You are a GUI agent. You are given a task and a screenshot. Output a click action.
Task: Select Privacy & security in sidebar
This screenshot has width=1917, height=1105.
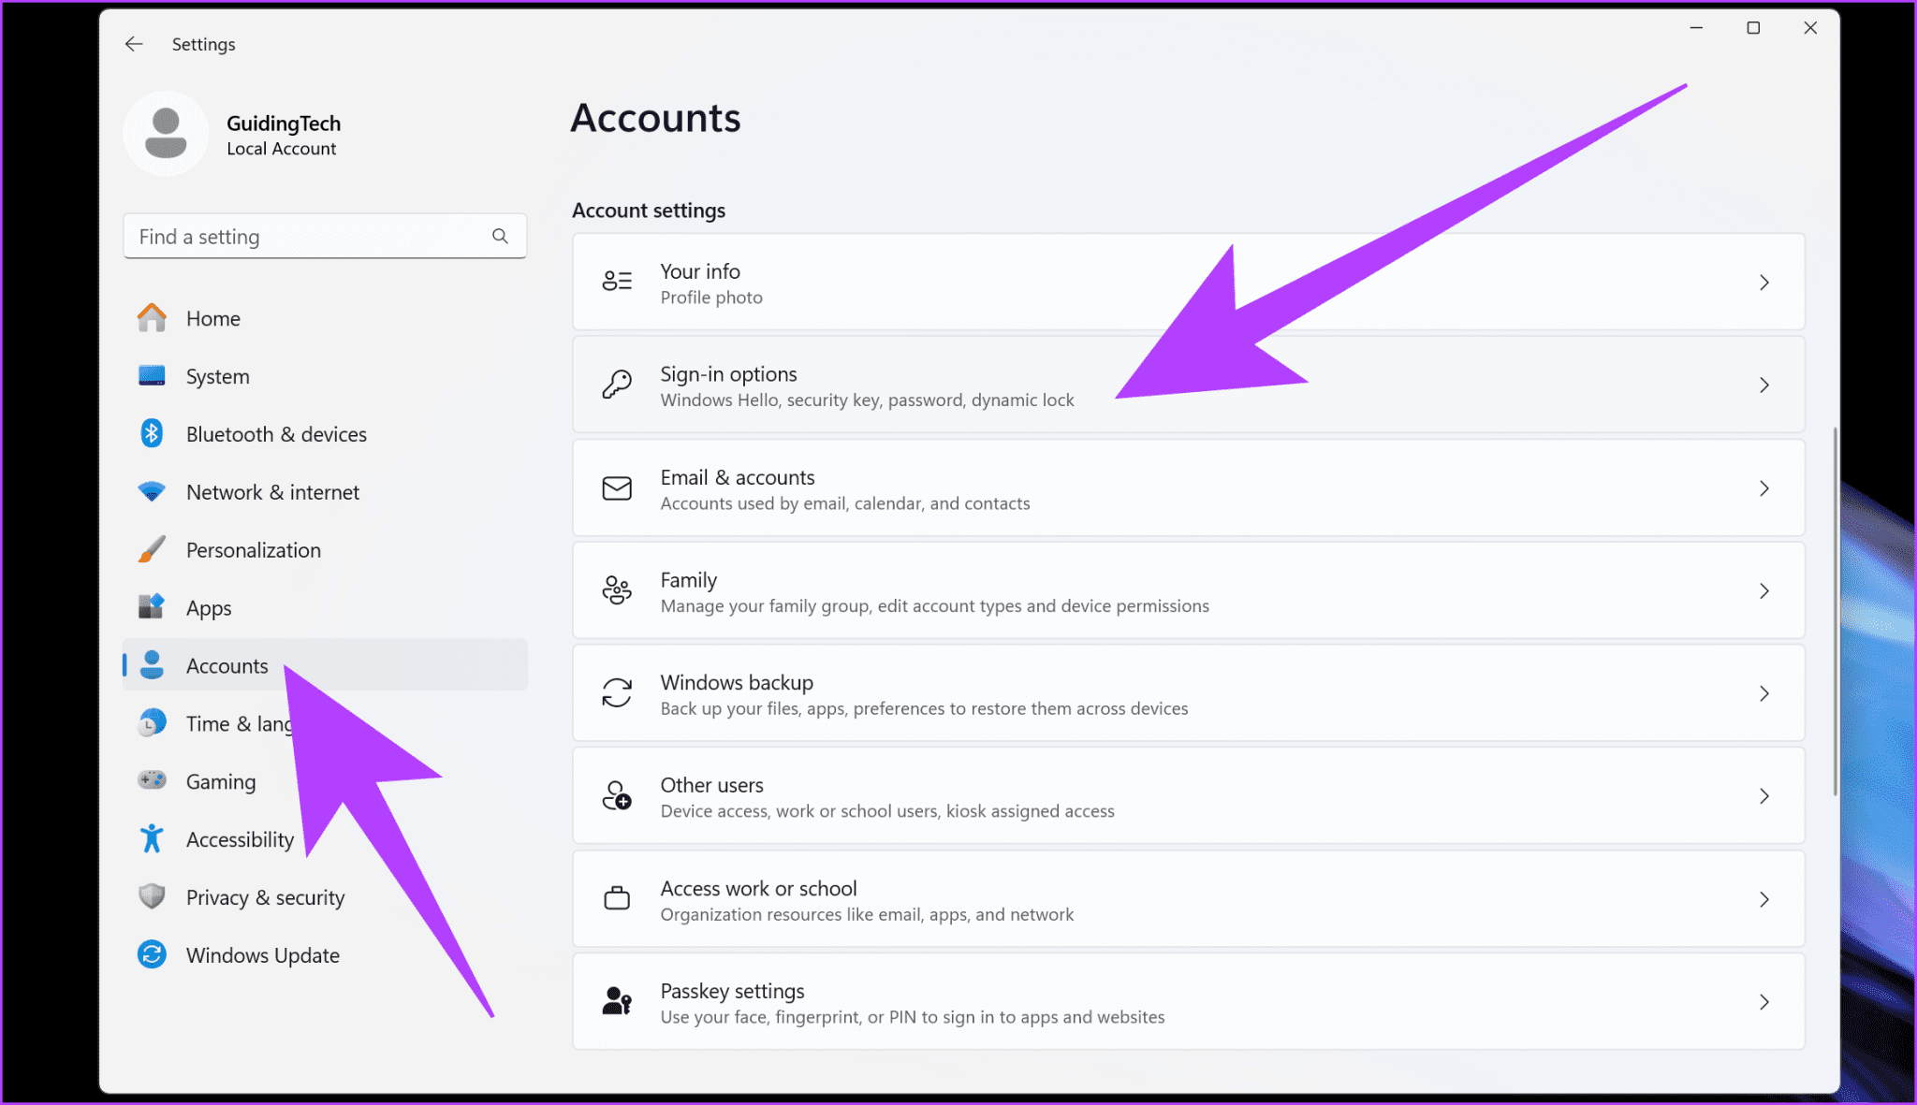point(265,897)
